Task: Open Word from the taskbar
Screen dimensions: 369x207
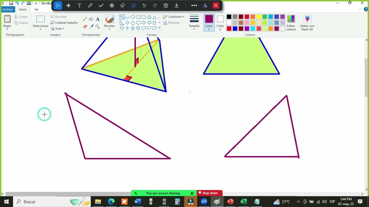Action: (138, 202)
